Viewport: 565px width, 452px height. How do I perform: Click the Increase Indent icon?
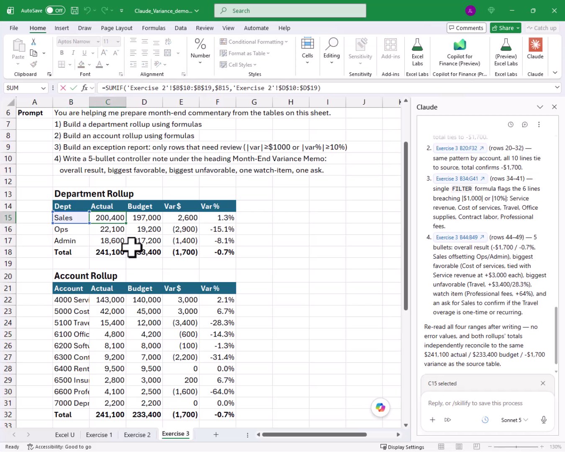pyautogui.click(x=144, y=64)
